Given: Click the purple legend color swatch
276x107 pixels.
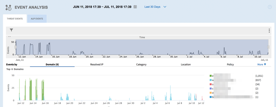Looking at the screenshot, I should point(211,88).
